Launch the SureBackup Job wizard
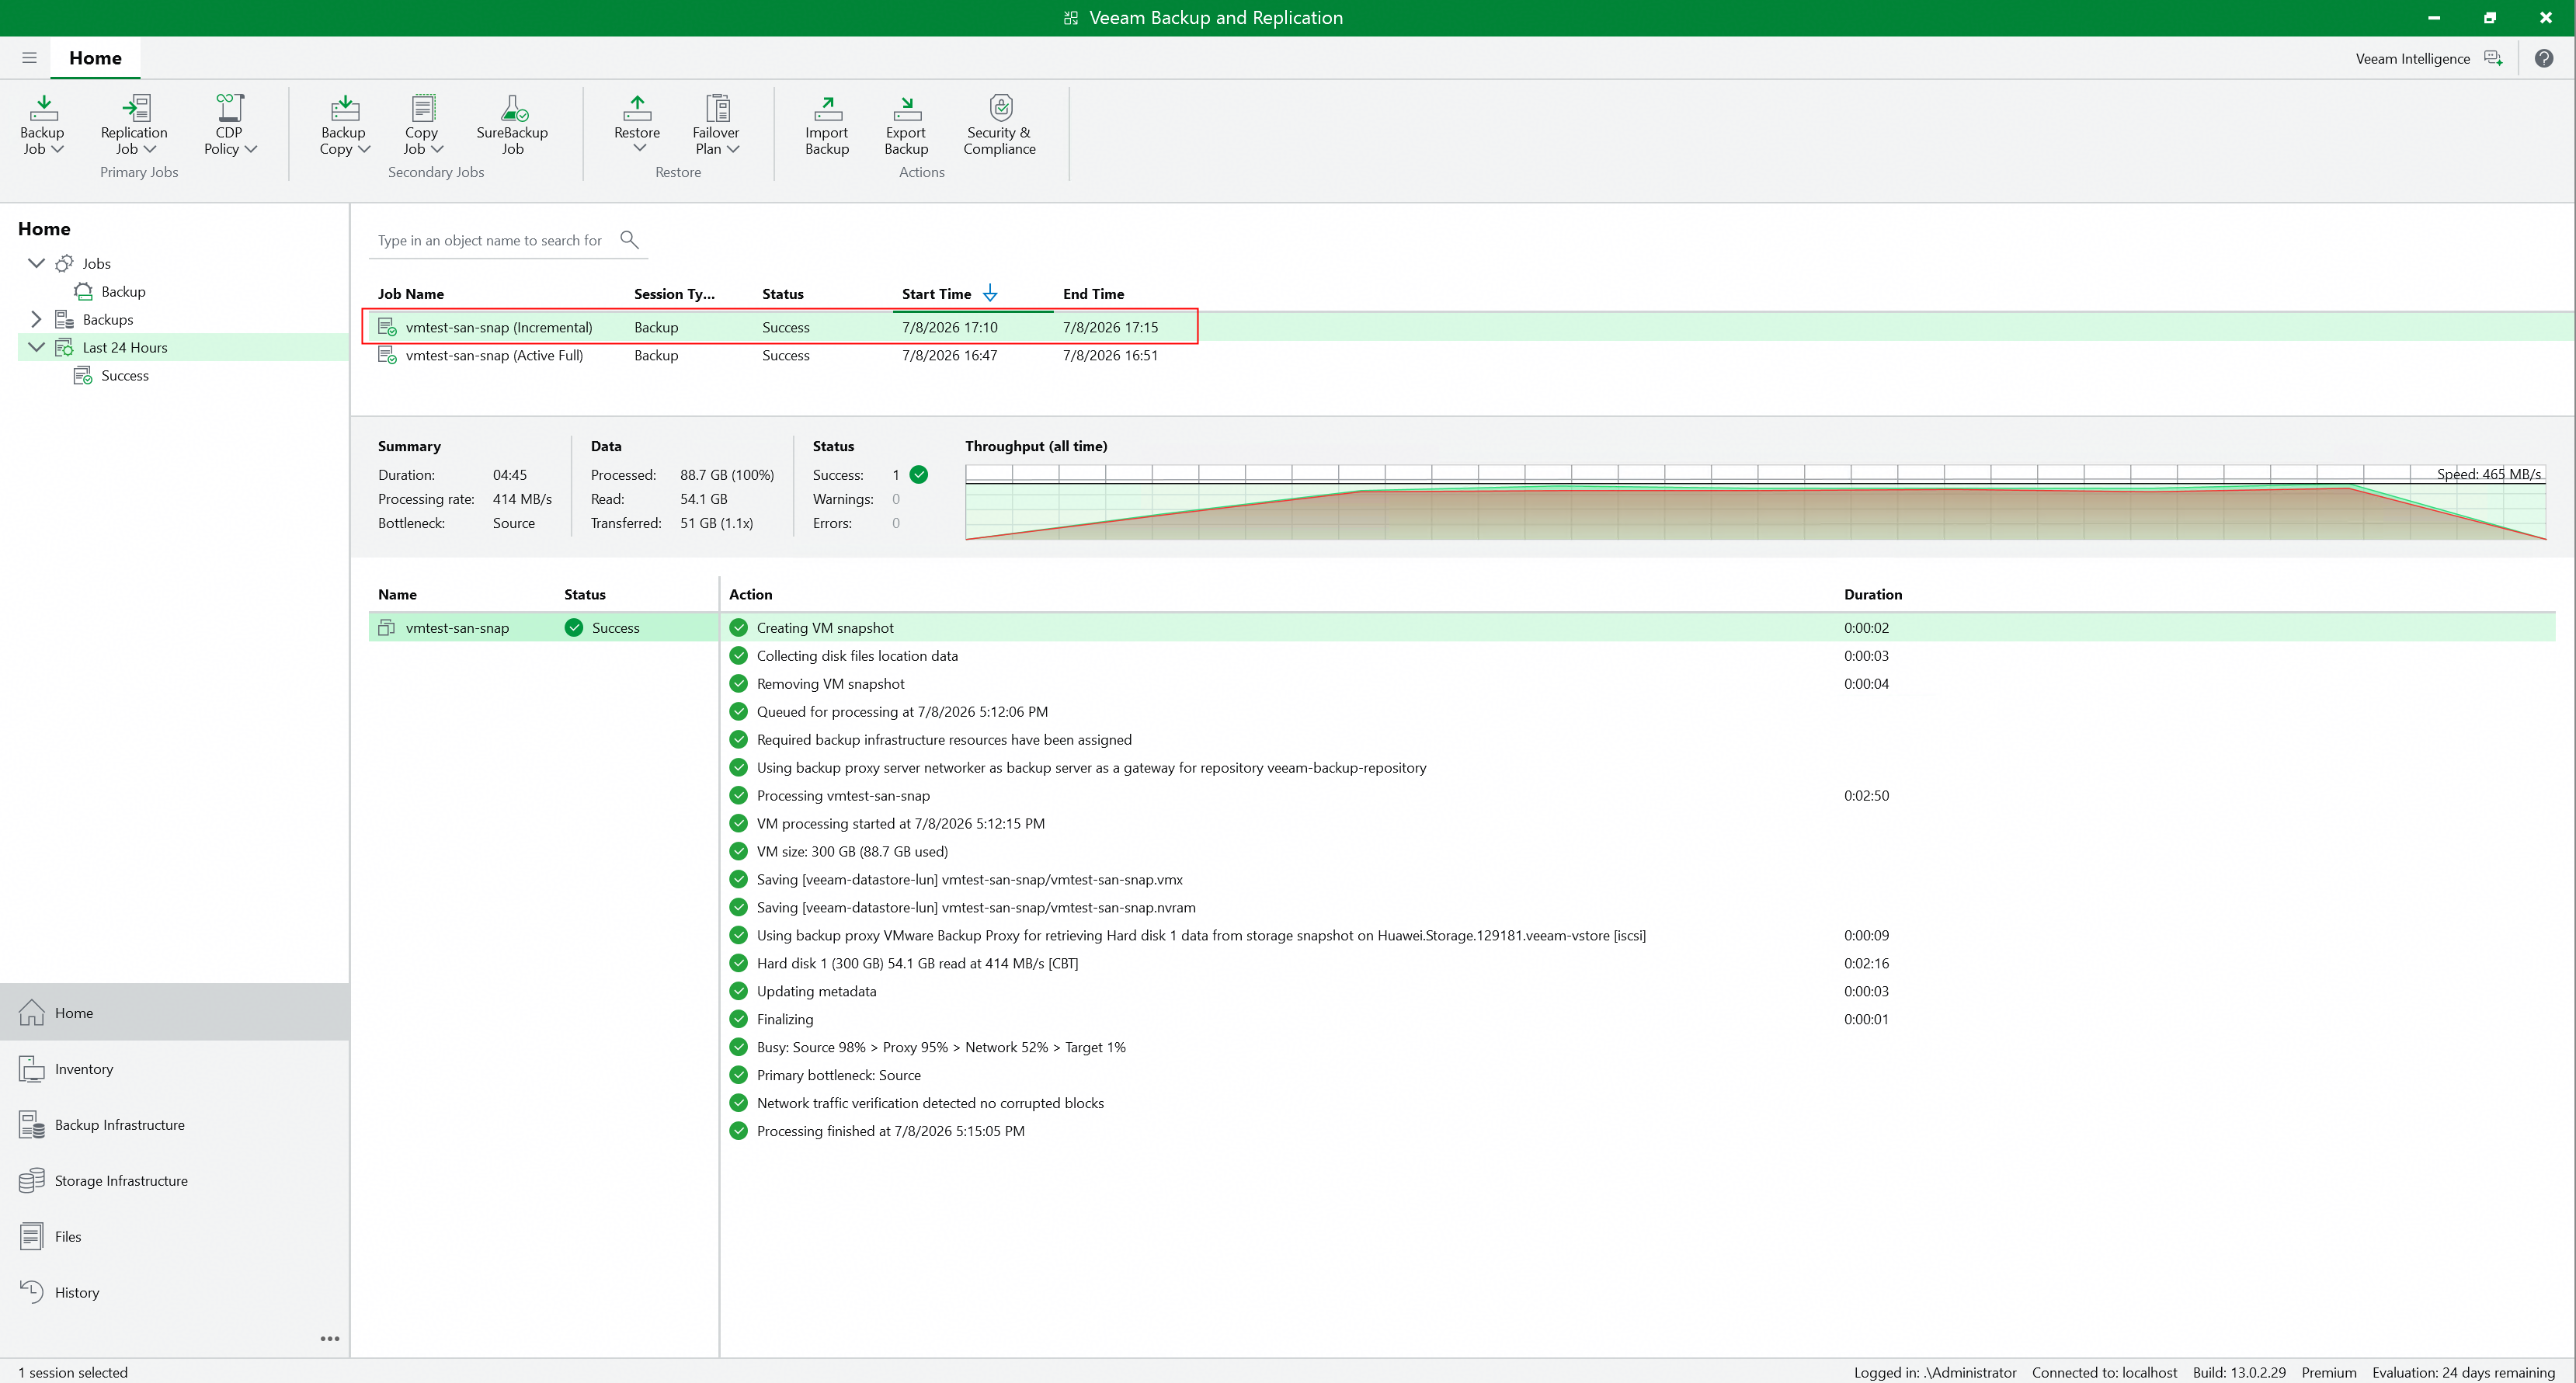This screenshot has width=2576, height=1383. click(512, 125)
